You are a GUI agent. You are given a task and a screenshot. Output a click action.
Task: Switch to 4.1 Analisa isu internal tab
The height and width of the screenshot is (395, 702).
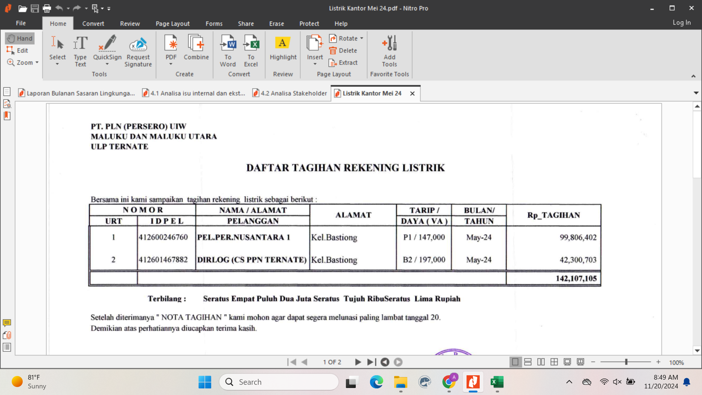194,93
